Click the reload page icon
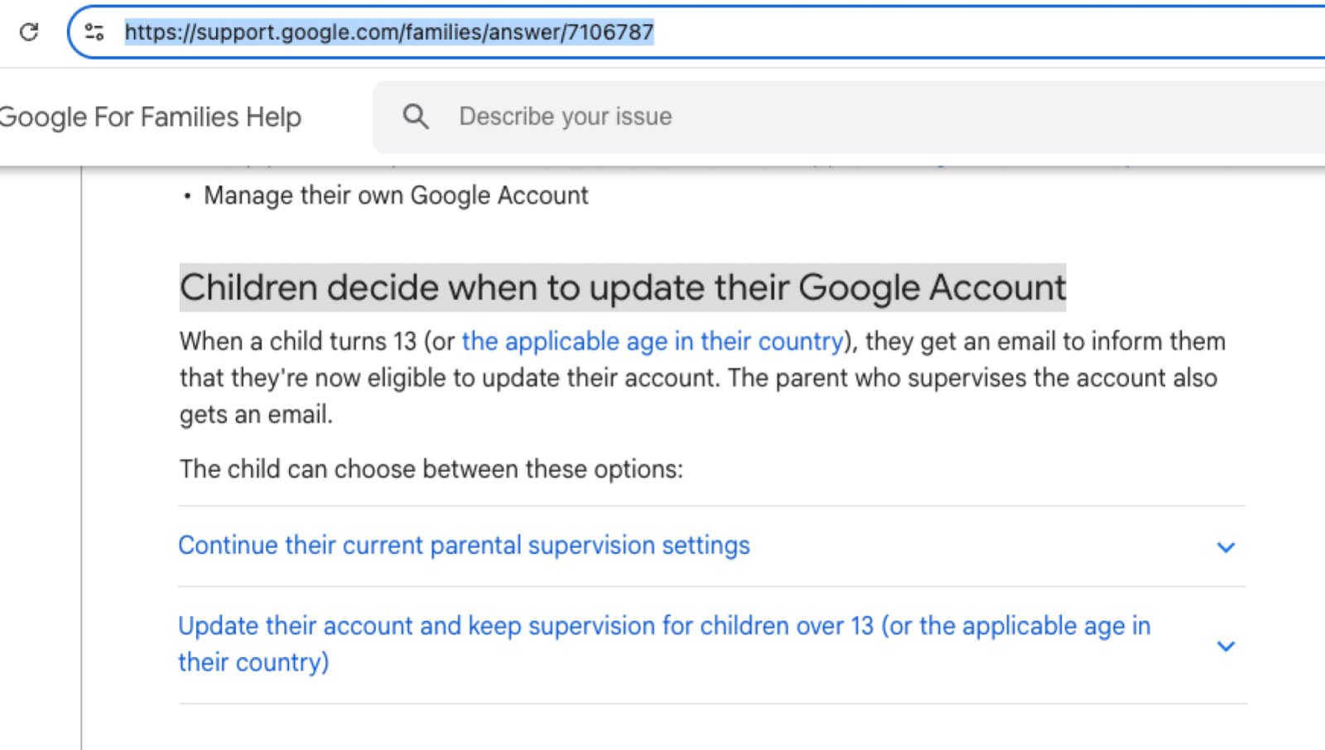The image size is (1325, 750). point(29,32)
